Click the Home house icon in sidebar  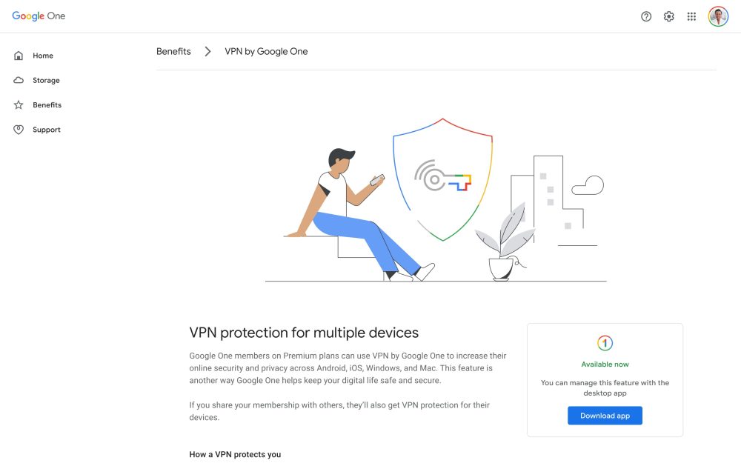[19, 56]
